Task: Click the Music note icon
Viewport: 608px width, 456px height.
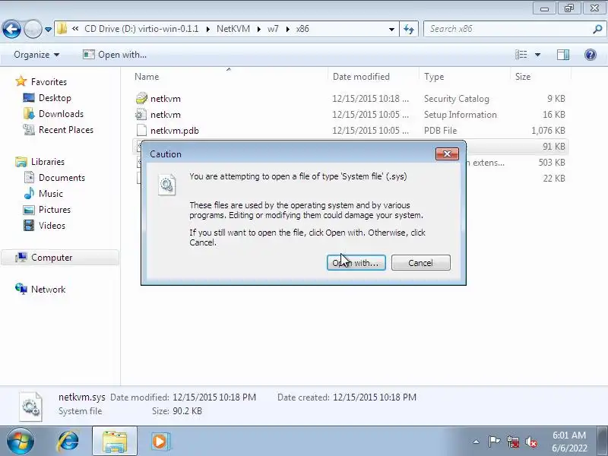Action: click(x=29, y=193)
